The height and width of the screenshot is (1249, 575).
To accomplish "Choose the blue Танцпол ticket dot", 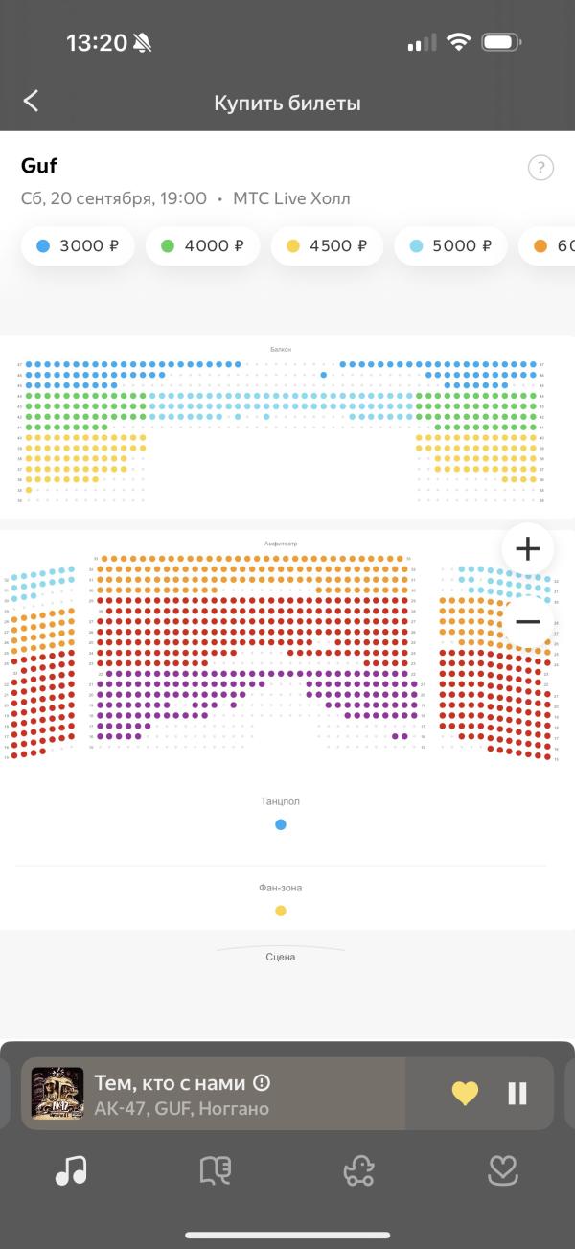I will [281, 824].
